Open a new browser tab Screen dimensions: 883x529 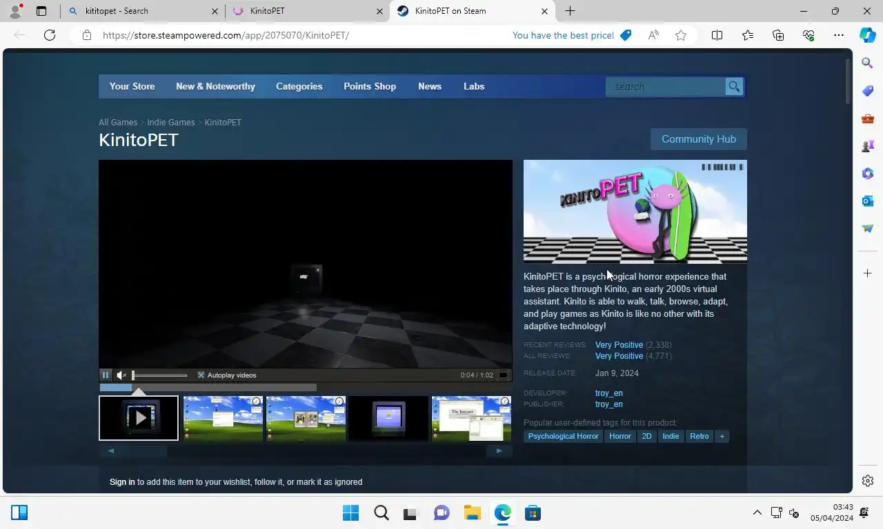coord(570,11)
